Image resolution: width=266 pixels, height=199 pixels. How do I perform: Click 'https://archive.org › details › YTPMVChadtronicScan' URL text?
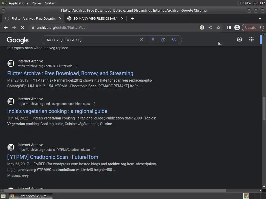click(54, 150)
